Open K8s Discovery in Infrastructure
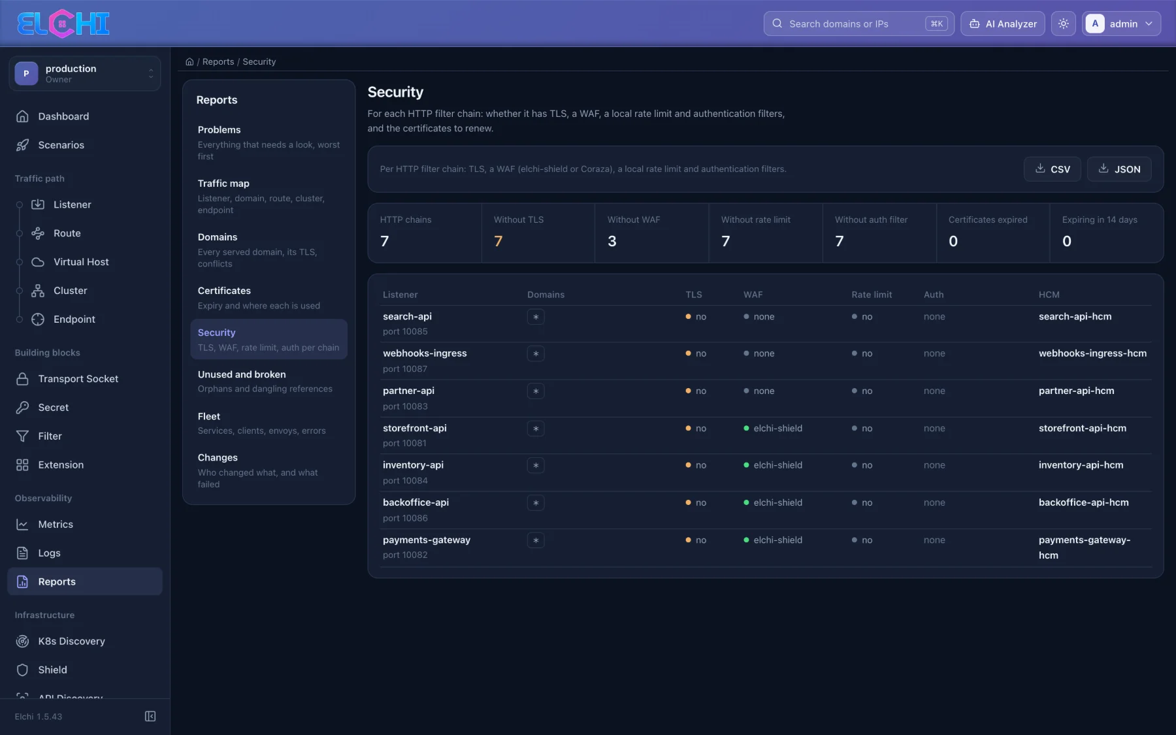 [85, 642]
